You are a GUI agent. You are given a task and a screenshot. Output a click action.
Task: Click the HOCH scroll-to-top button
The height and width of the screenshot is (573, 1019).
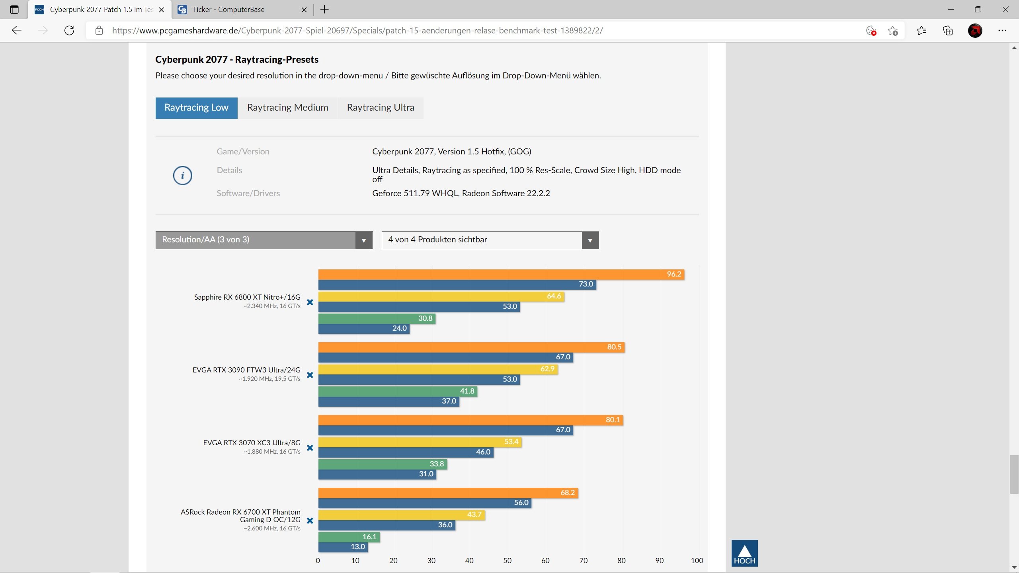click(x=744, y=553)
